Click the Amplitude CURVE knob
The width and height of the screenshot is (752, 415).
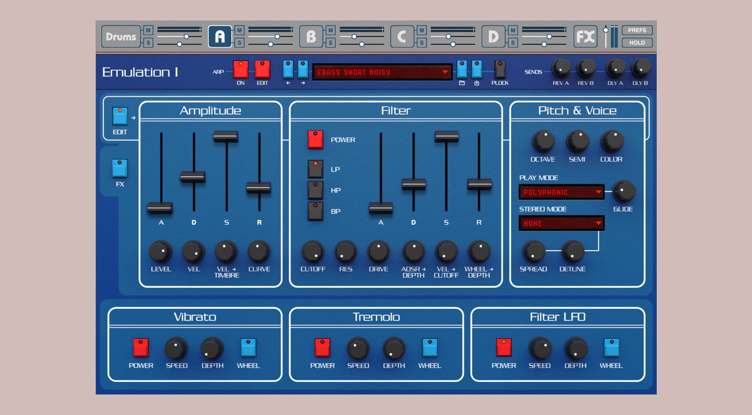coord(259,251)
